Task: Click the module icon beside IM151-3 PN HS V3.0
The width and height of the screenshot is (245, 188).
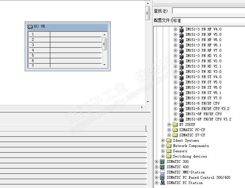Action: (181, 71)
